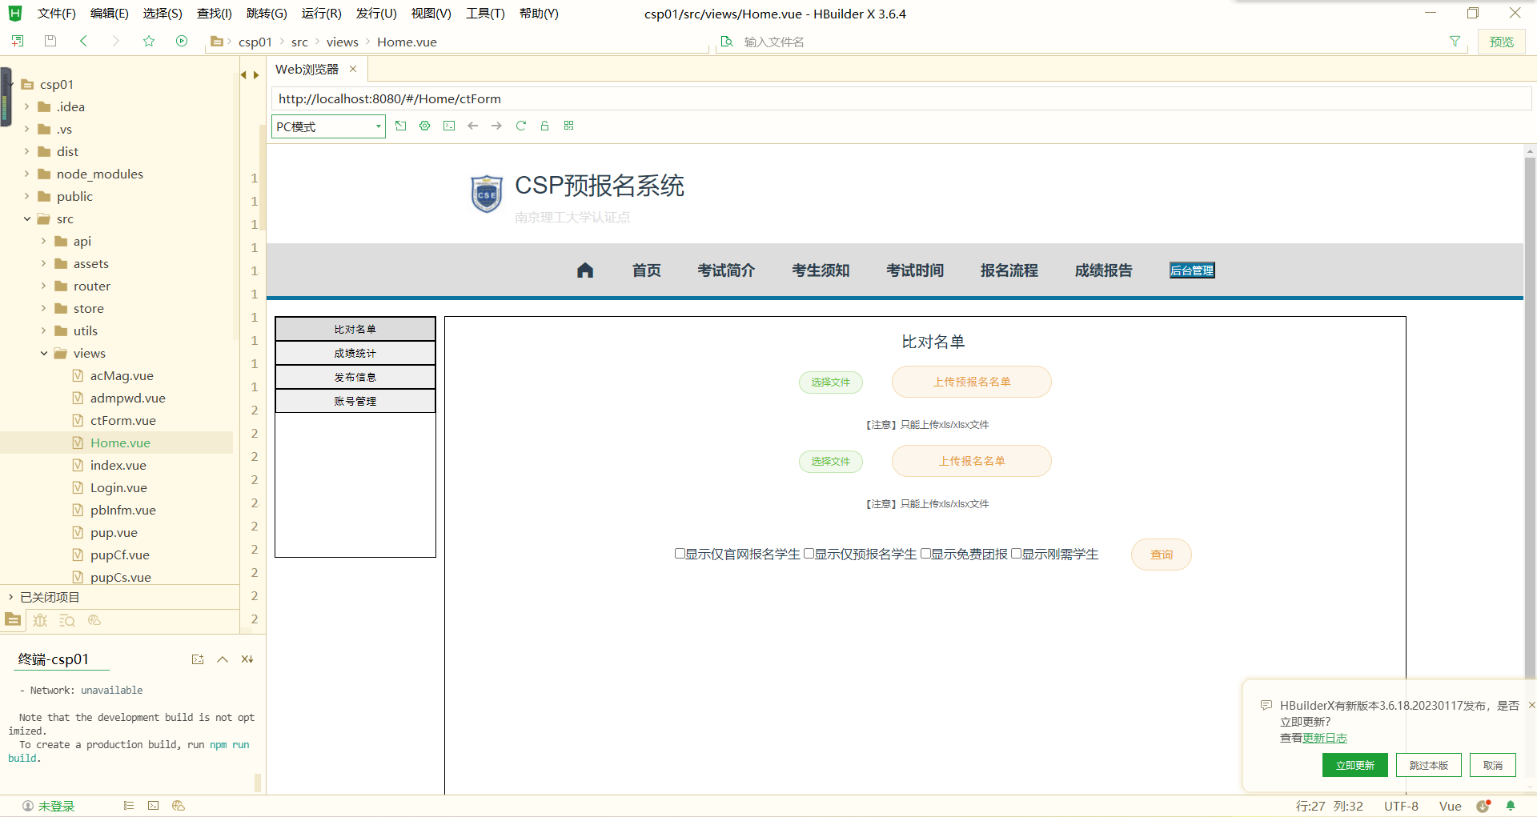Click the 后台管理 nav item
The width and height of the screenshot is (1537, 817).
click(1192, 270)
